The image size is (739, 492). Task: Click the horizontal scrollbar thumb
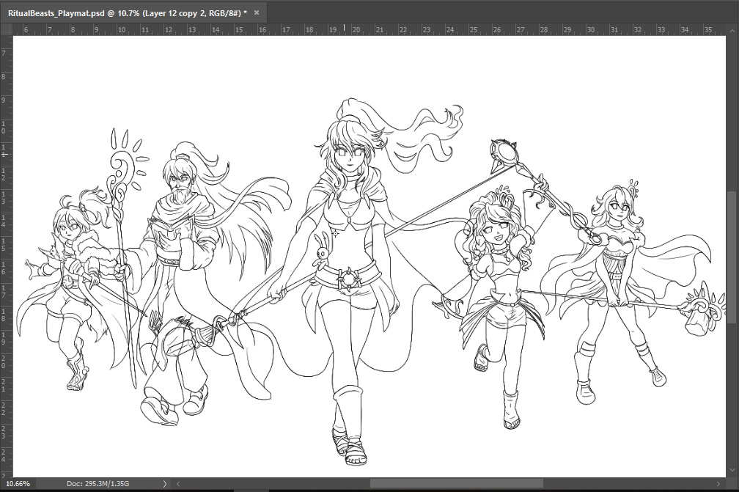(x=456, y=483)
